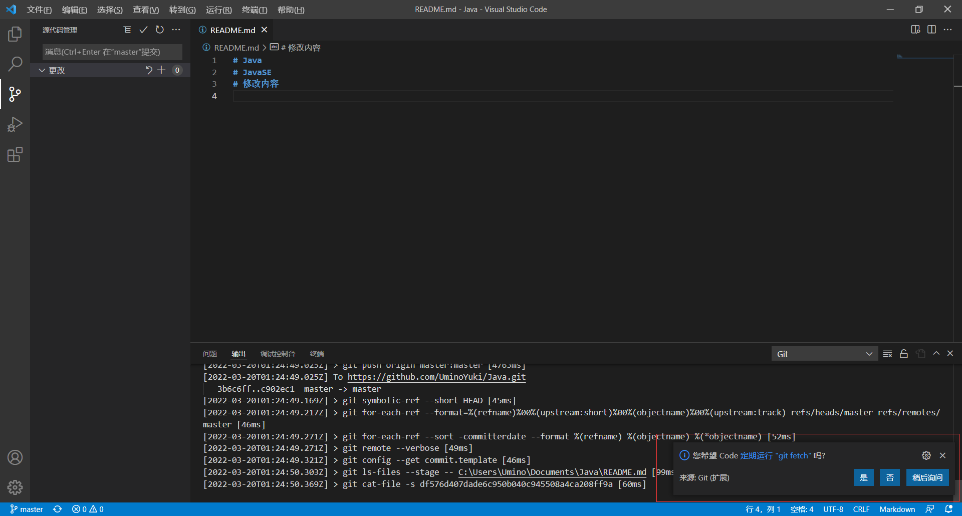Image resolution: width=962 pixels, height=516 pixels.
Task: Change indentation via 空格: 4
Action: tap(802, 509)
